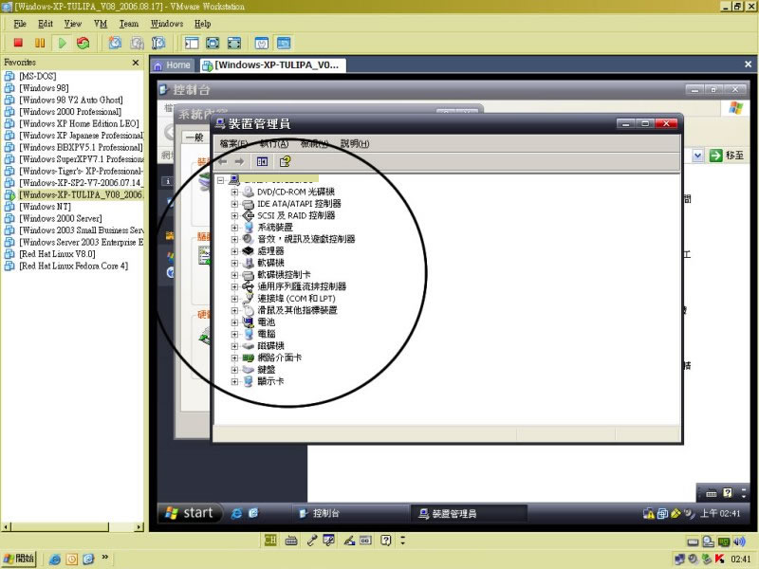Click the Home tab house icon

tap(157, 65)
